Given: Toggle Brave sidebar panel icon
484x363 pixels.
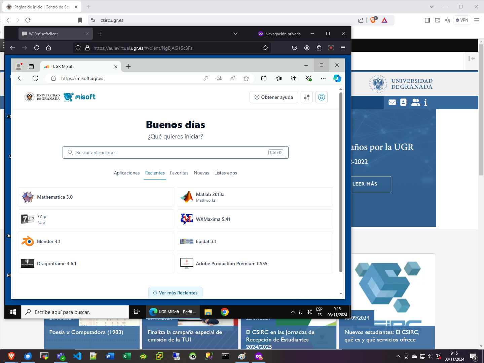Looking at the screenshot, I should pyautogui.click(x=427, y=20).
